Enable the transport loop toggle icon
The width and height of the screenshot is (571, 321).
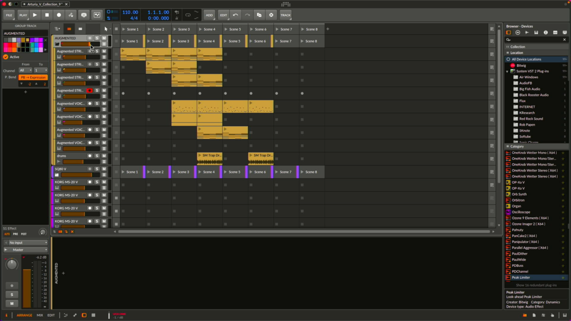[188, 15]
